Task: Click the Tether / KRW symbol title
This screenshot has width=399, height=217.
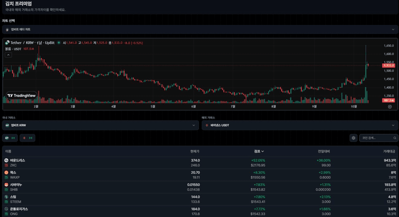Action: [x=22, y=43]
